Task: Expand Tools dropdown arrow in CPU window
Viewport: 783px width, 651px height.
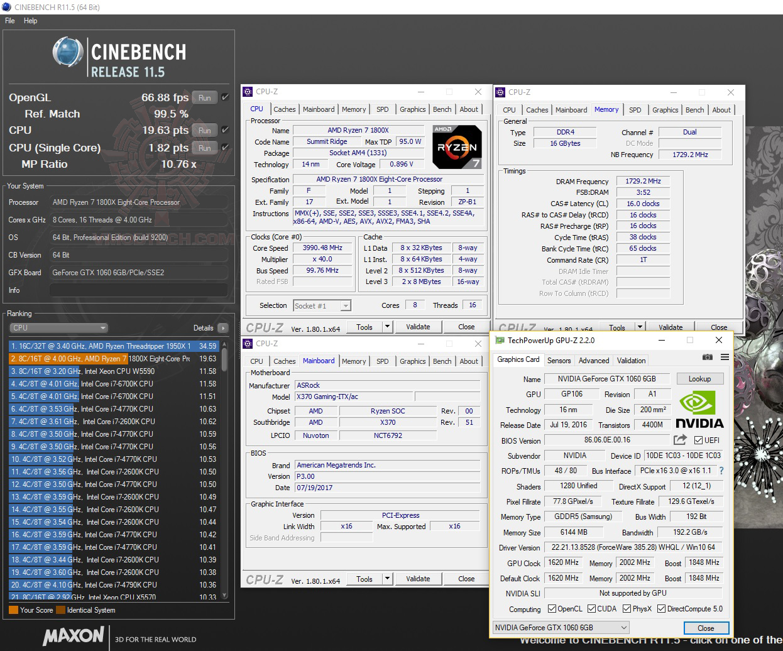Action: pyautogui.click(x=387, y=327)
